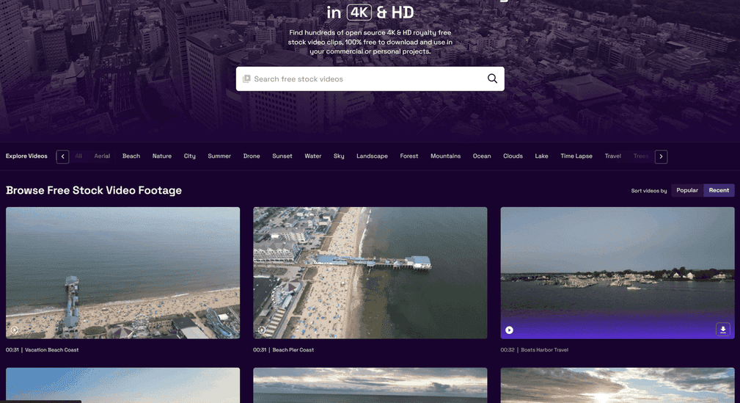Image resolution: width=740 pixels, height=403 pixels.
Task: Click the Browse Free Stock Video Footage heading
Action: click(94, 190)
